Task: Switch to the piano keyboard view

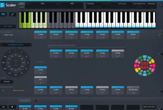Action: pyautogui.click(x=3, y=14)
